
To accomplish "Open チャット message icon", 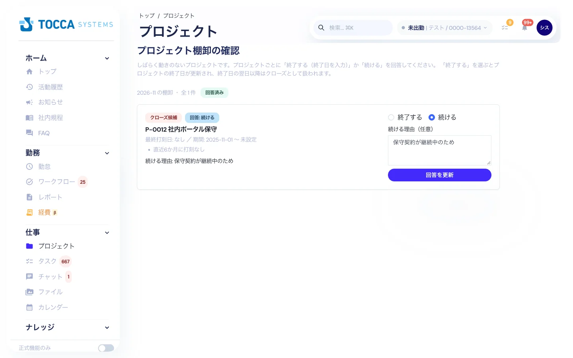I will click(x=29, y=276).
